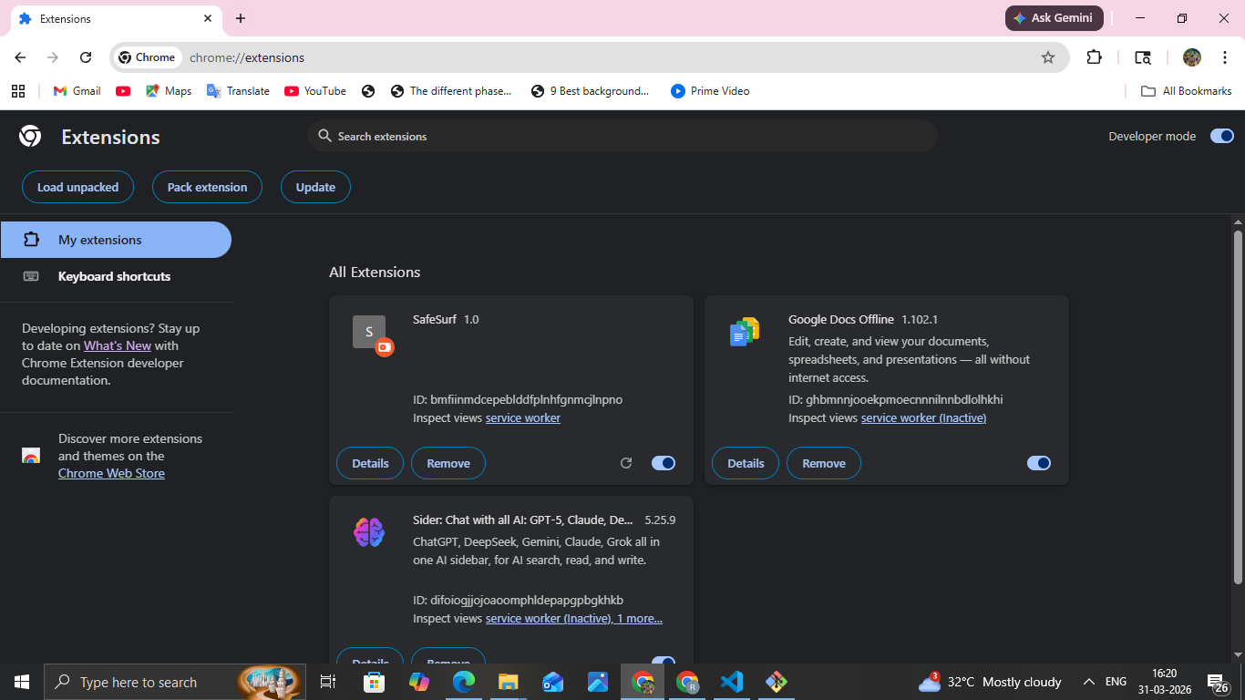Open 'The different phase...' bookmark

[450, 91]
